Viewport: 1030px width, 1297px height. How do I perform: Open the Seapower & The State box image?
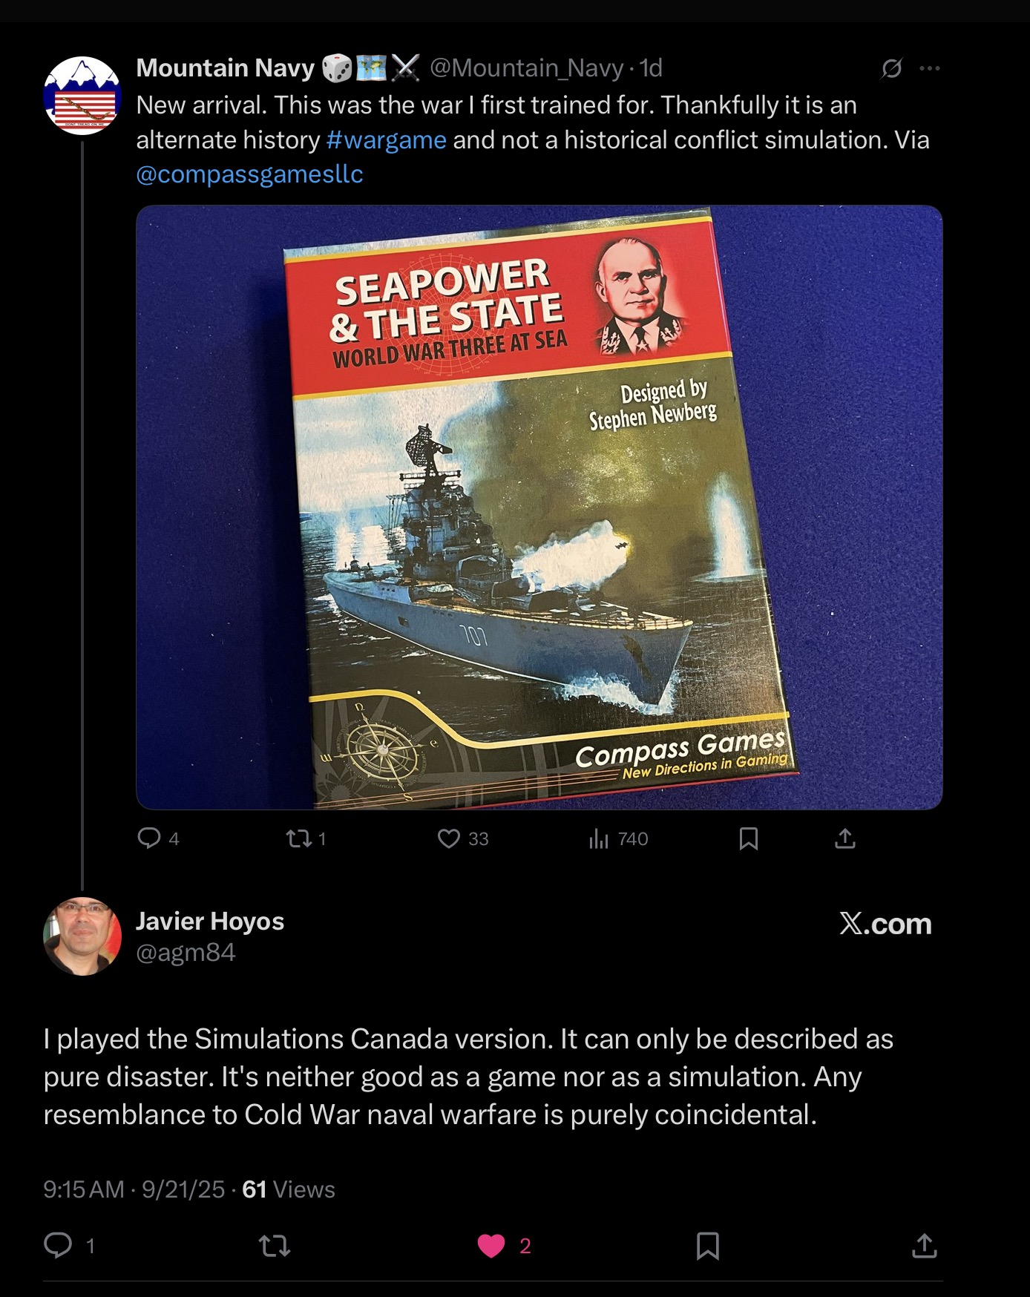click(539, 508)
